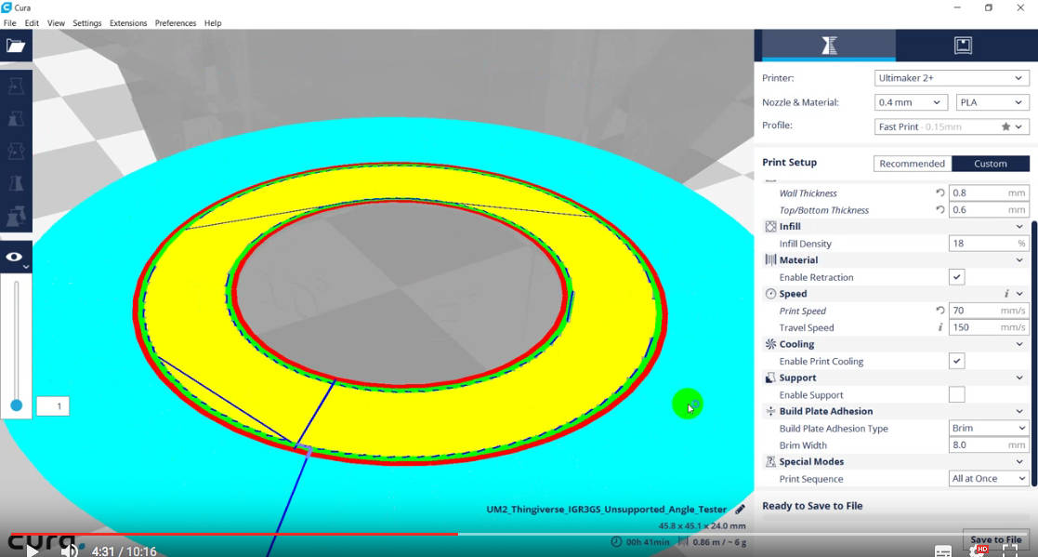The image size is (1038, 557).
Task: Toggle the Enable Support checkbox
Action: (x=956, y=394)
